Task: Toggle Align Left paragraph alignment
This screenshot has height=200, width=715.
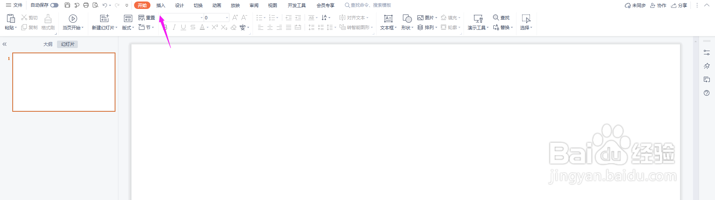Action: [261, 27]
